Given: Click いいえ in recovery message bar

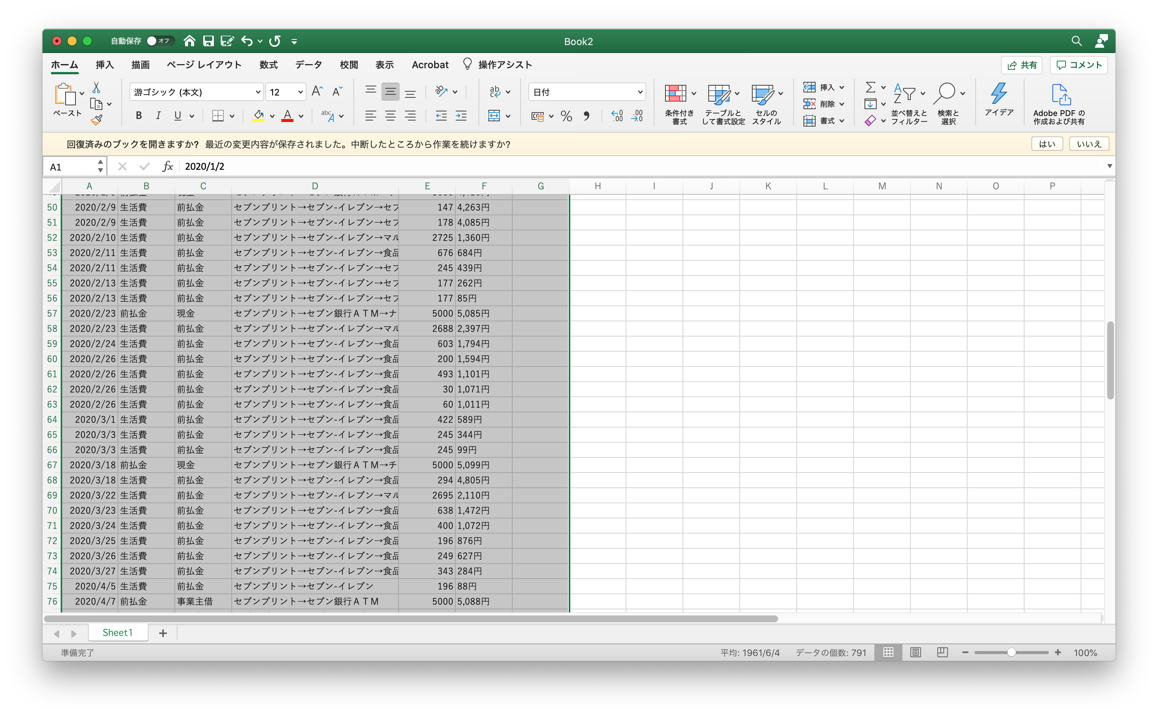Looking at the screenshot, I should pyautogui.click(x=1089, y=144).
